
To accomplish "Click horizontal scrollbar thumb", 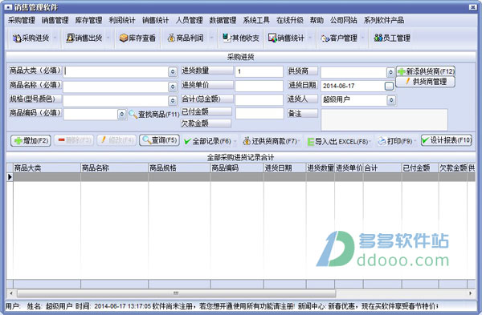I will 176,293.
